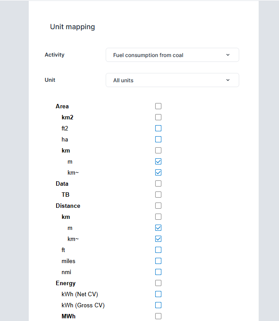Enable the nmi unit checkbox

[x=158, y=272]
